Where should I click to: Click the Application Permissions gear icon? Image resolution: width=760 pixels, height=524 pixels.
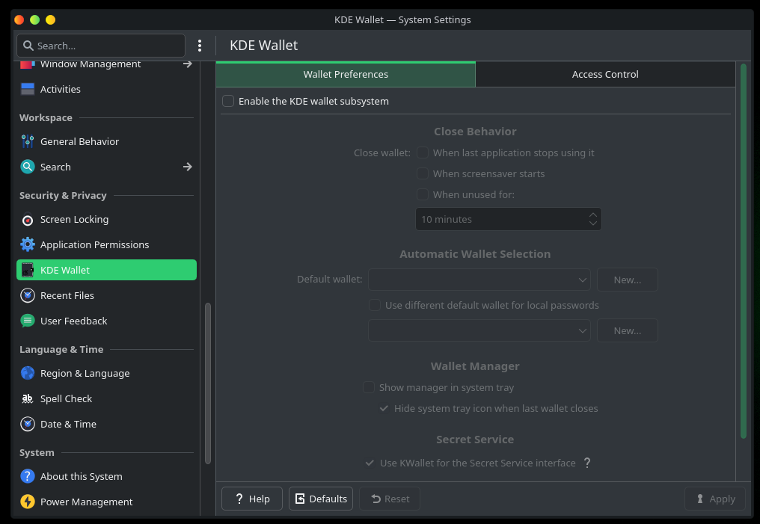(x=28, y=245)
